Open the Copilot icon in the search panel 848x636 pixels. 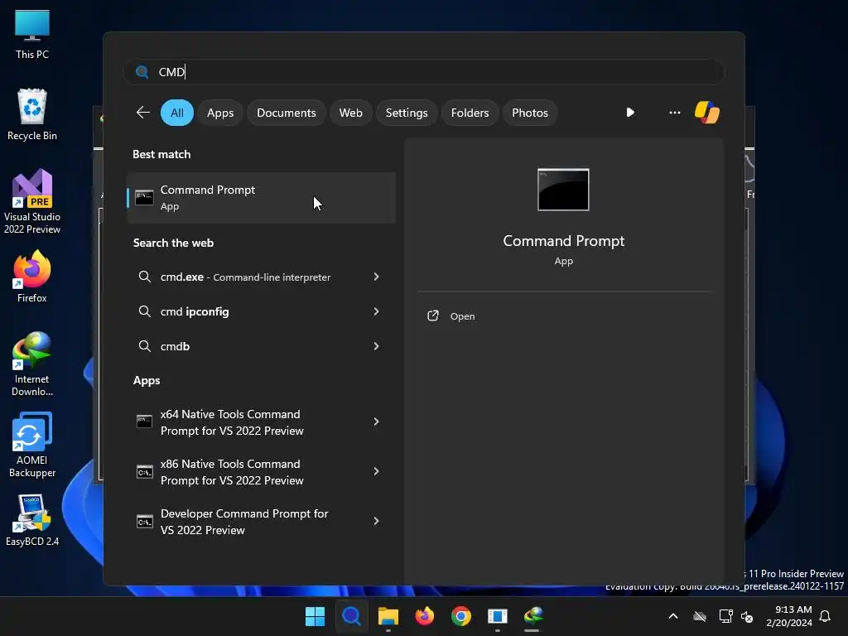click(707, 113)
